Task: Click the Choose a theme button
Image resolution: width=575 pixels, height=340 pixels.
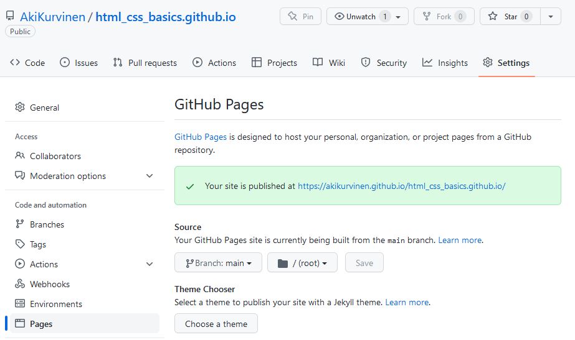Action: pos(216,324)
